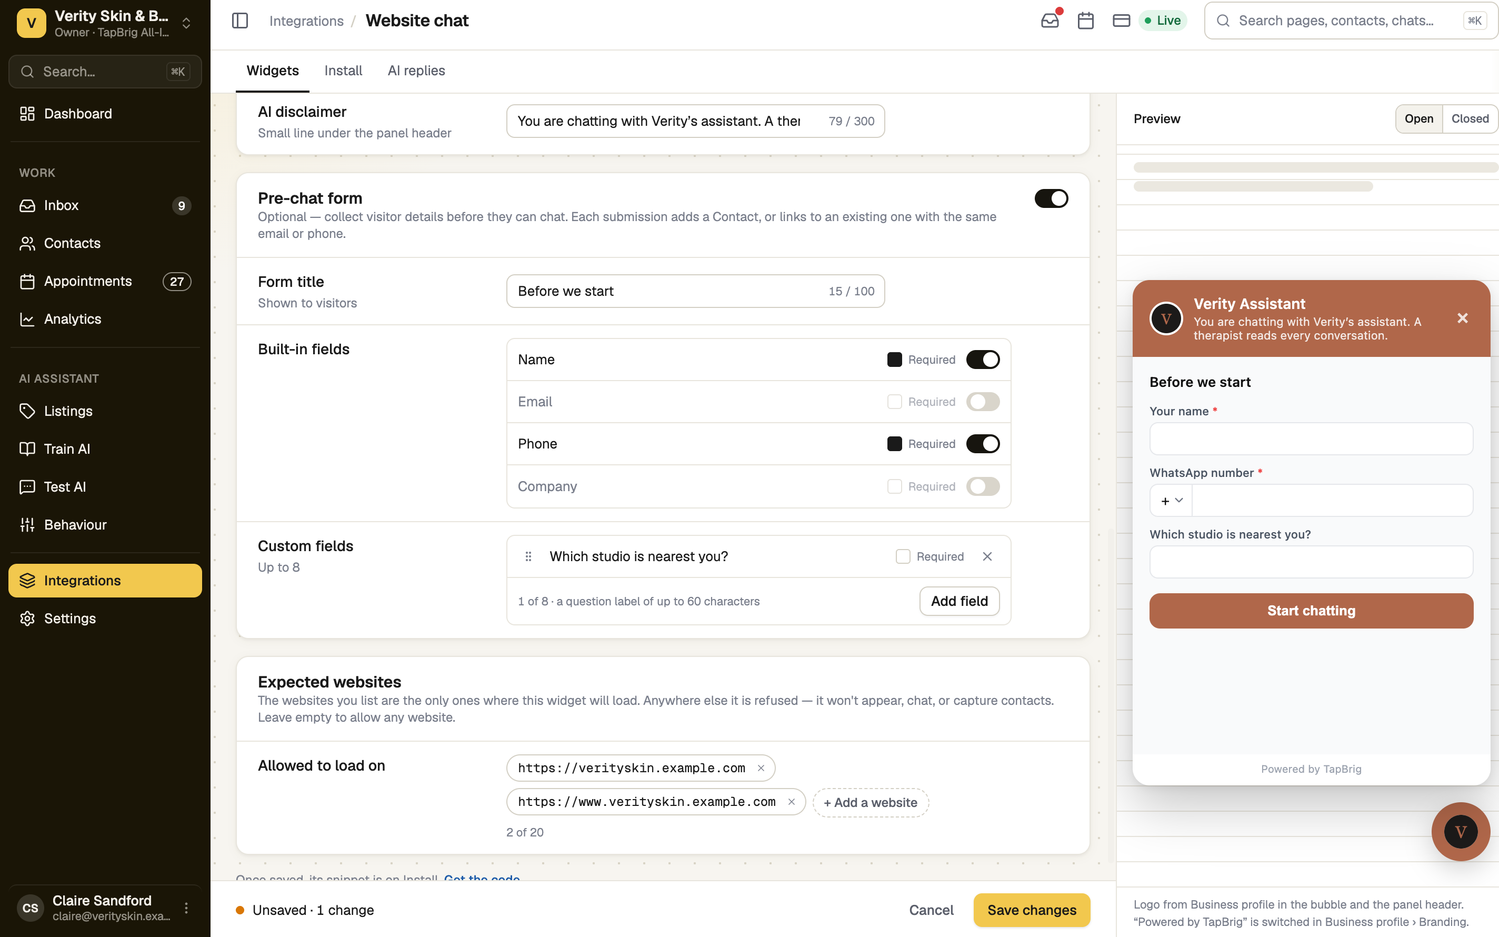The image size is (1499, 937).
Task: Switch to the AI replies tab
Action: (x=416, y=71)
